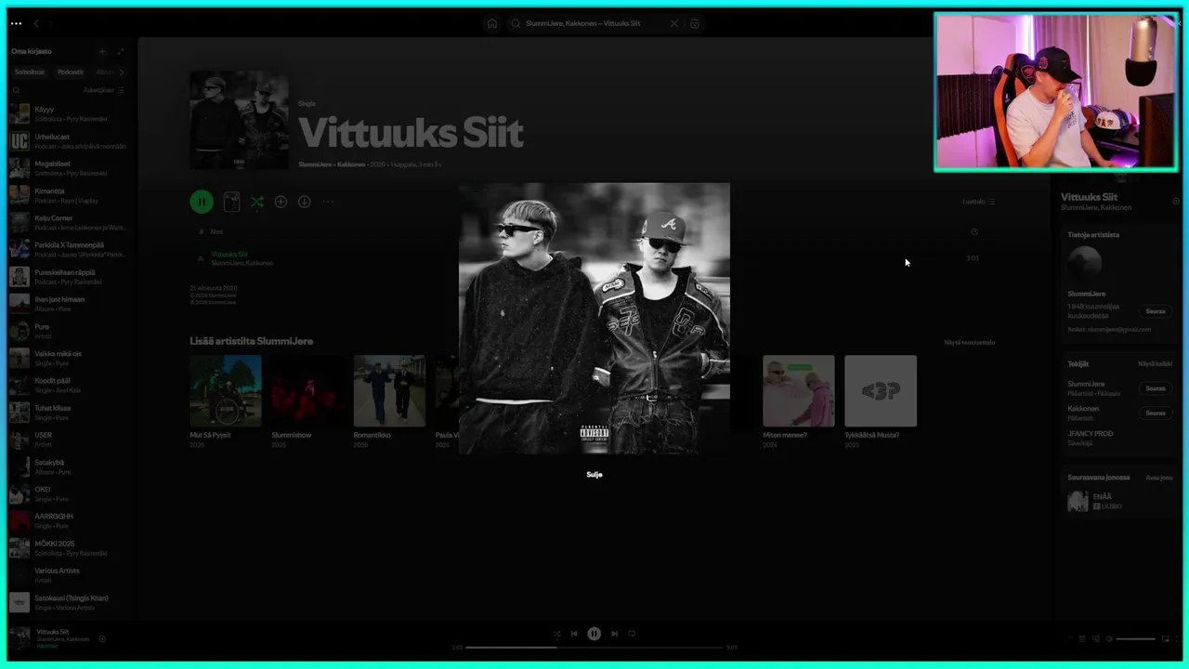The image size is (1189, 669).
Task: Open the Megabileet playlist
Action: click(69, 167)
